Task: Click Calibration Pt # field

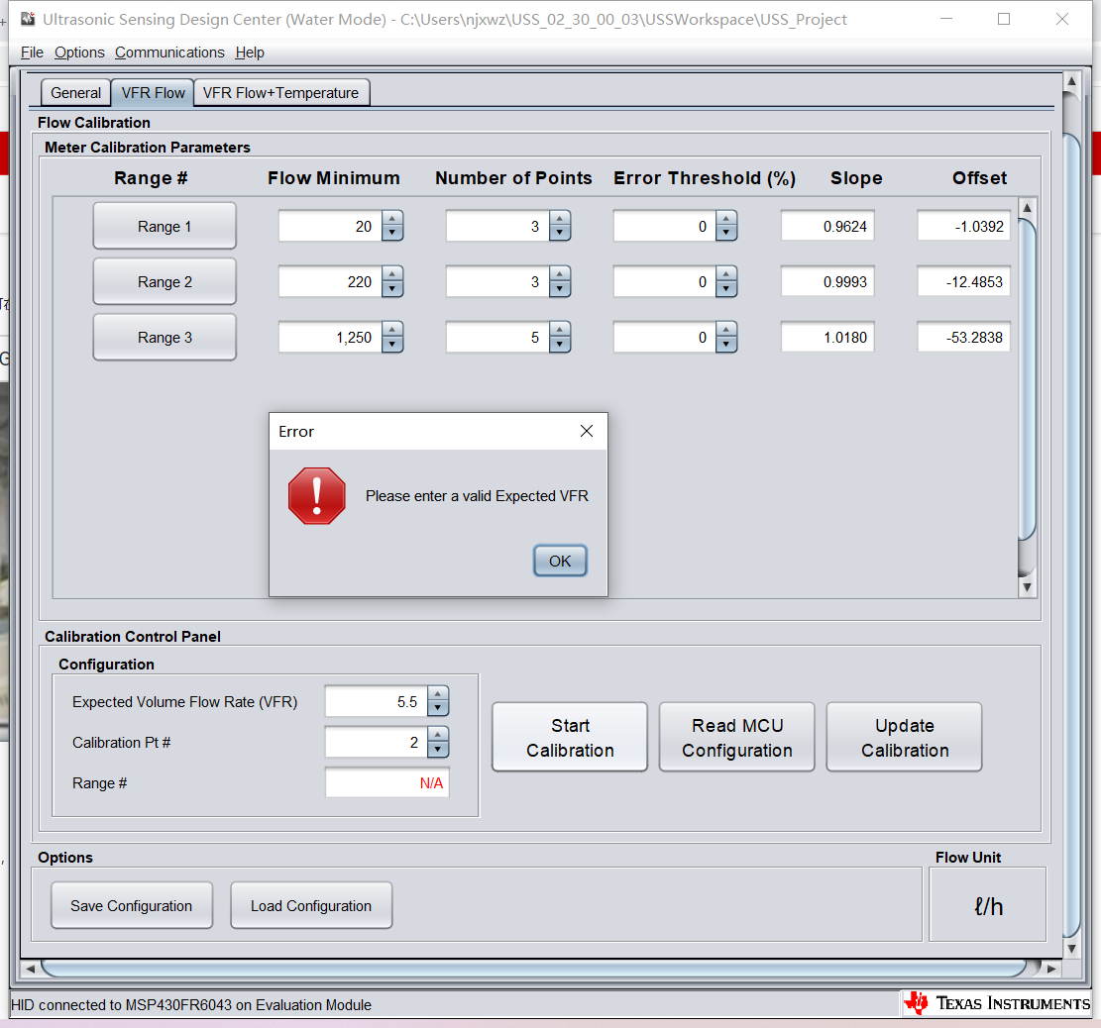Action: click(x=377, y=742)
